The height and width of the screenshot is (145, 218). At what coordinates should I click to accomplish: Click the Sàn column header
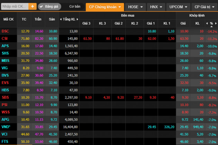(52, 19)
